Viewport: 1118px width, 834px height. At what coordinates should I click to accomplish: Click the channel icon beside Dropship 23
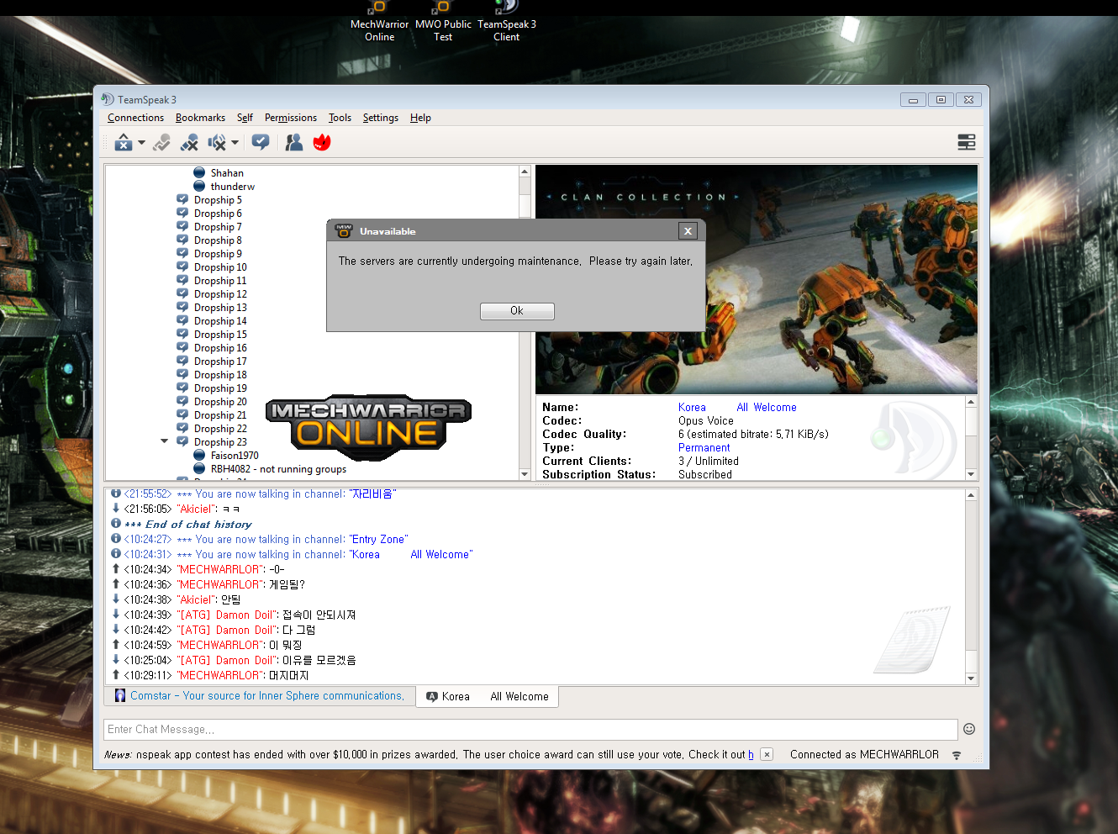(x=182, y=441)
